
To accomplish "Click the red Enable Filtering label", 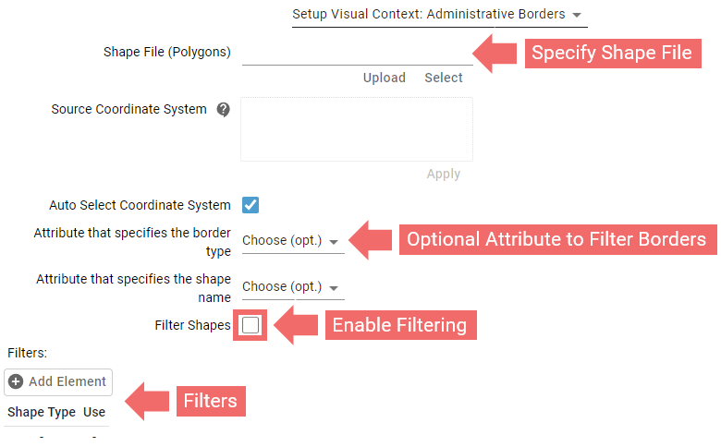I will click(x=400, y=325).
